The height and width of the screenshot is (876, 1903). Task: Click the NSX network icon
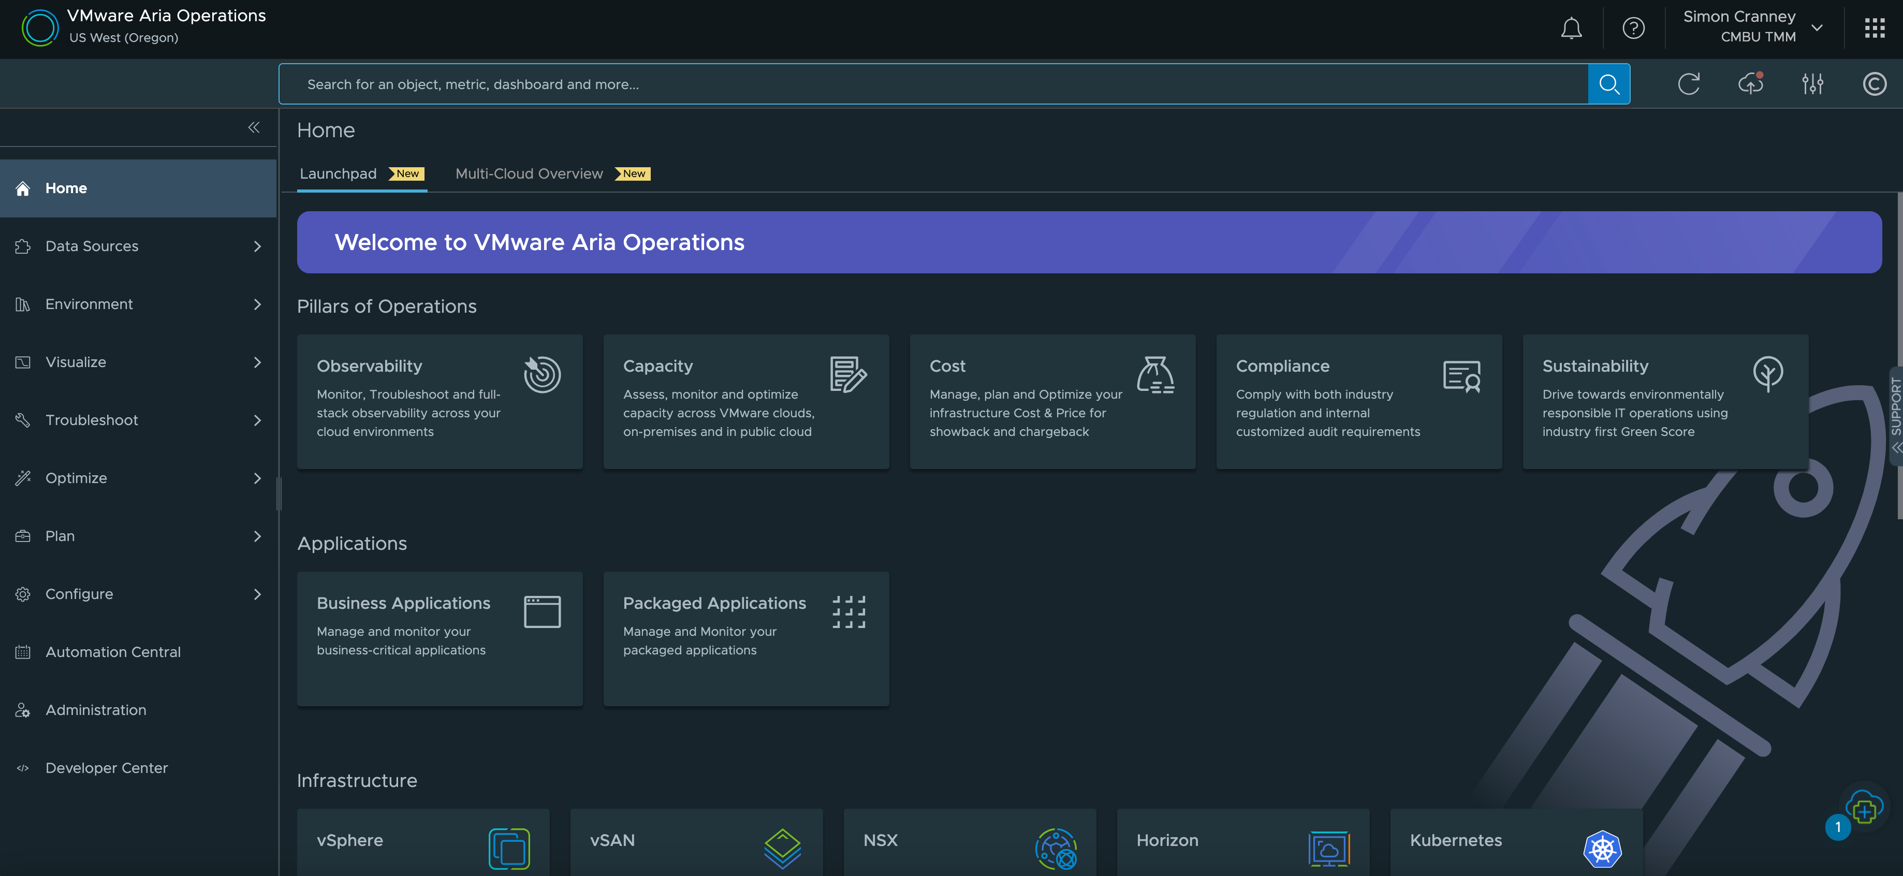pyautogui.click(x=1056, y=850)
